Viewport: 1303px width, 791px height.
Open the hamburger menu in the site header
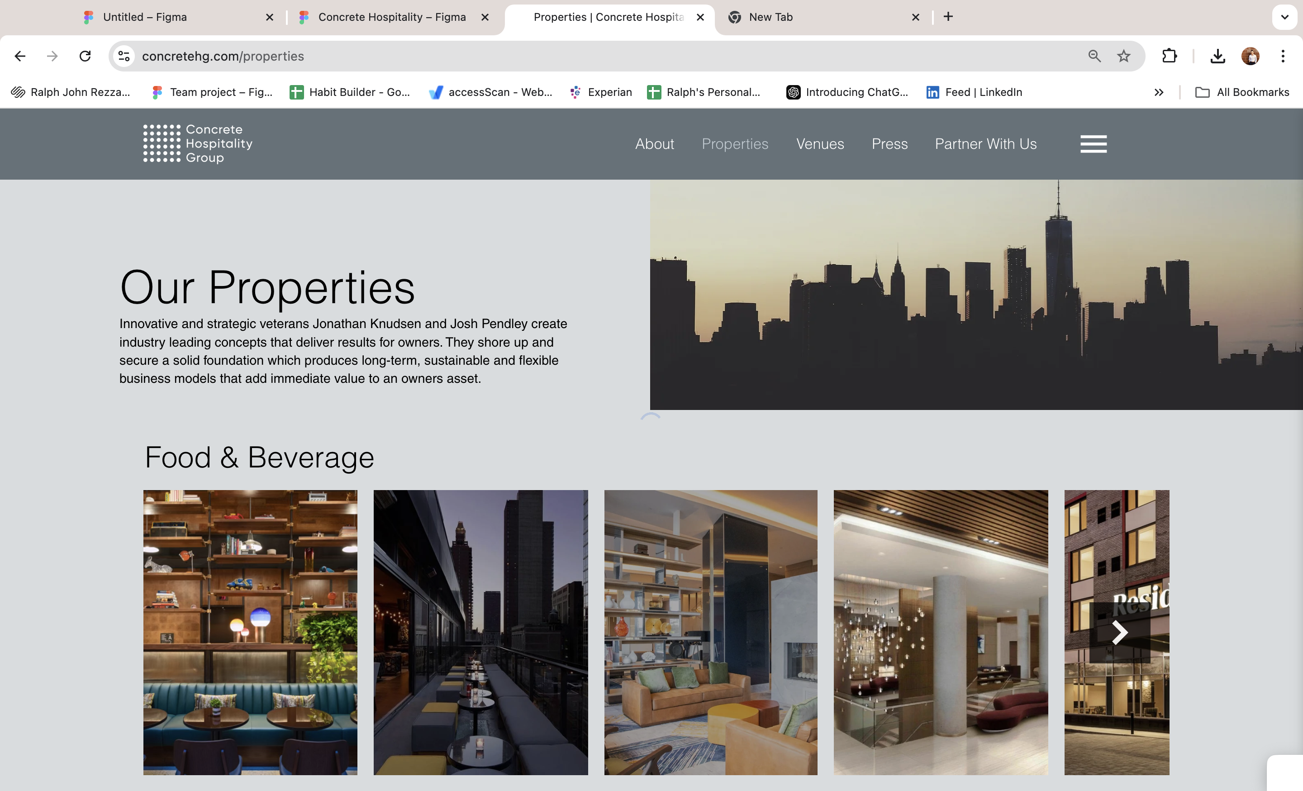tap(1093, 144)
